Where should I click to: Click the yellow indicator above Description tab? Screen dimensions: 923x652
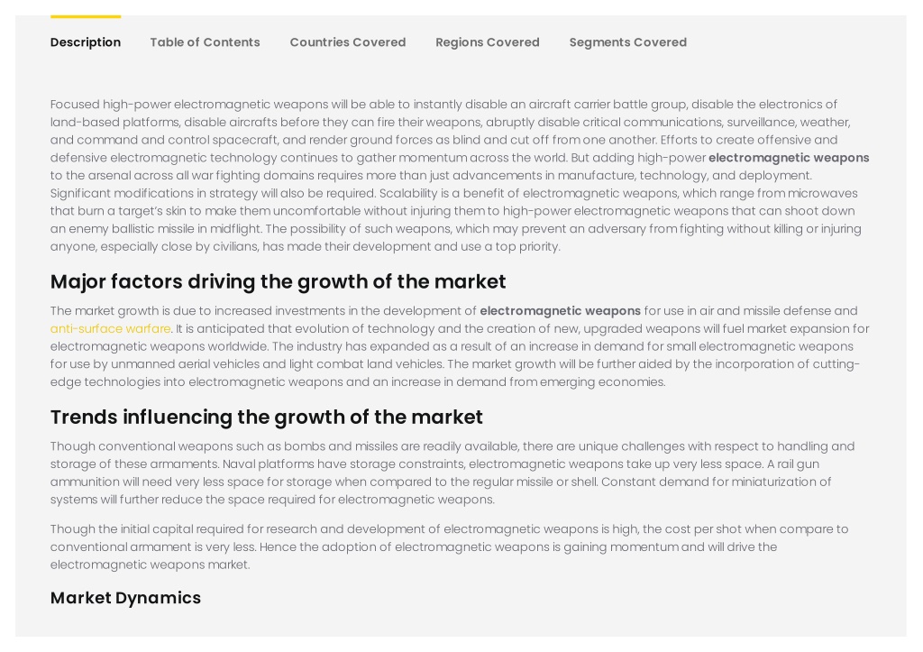[x=86, y=16]
